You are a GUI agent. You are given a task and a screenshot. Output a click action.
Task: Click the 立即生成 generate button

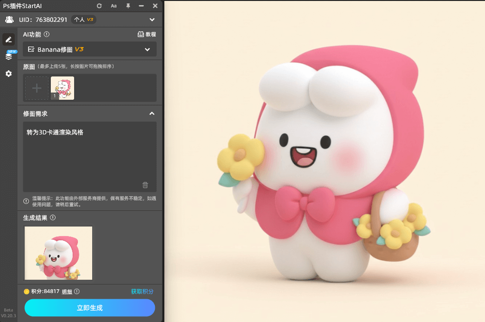pos(89,308)
